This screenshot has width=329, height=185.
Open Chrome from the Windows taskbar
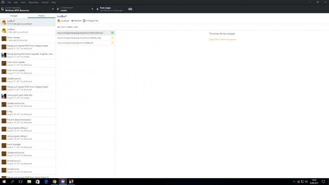click(55, 181)
